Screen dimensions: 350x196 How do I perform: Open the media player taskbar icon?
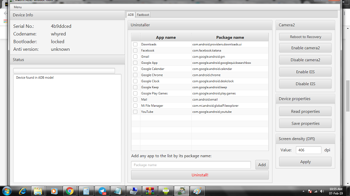(x=54, y=191)
